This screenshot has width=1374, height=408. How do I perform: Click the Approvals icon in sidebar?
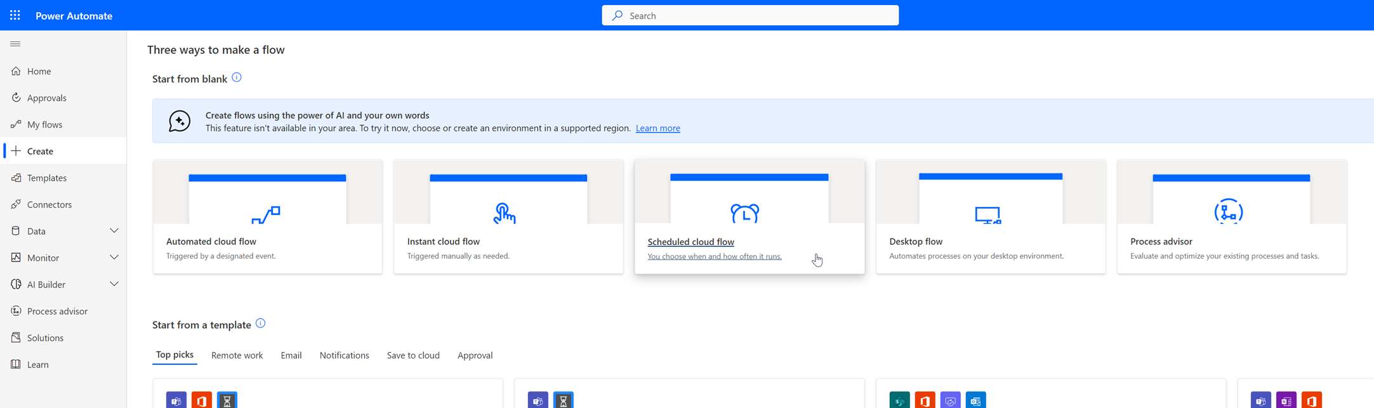point(16,98)
